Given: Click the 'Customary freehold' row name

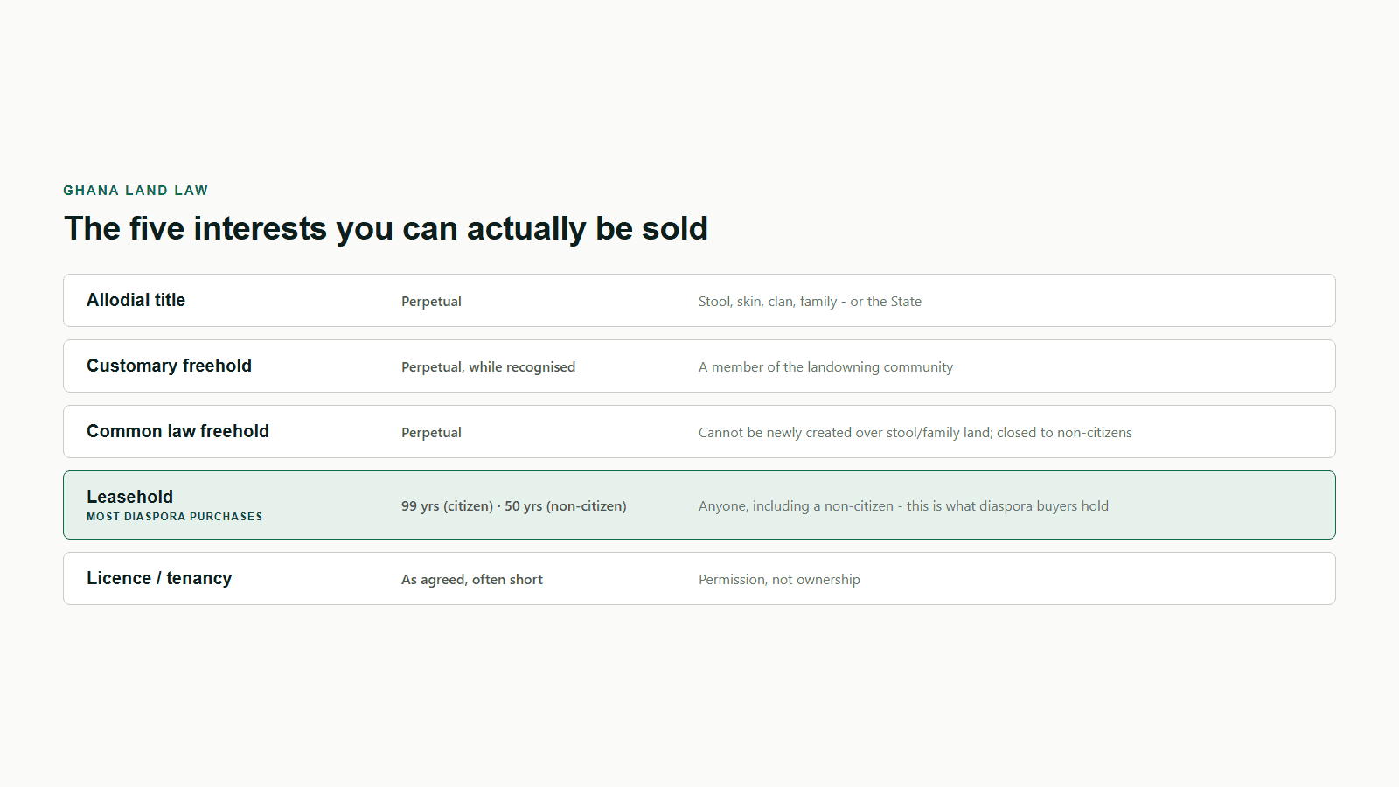Looking at the screenshot, I should pyautogui.click(x=169, y=366).
